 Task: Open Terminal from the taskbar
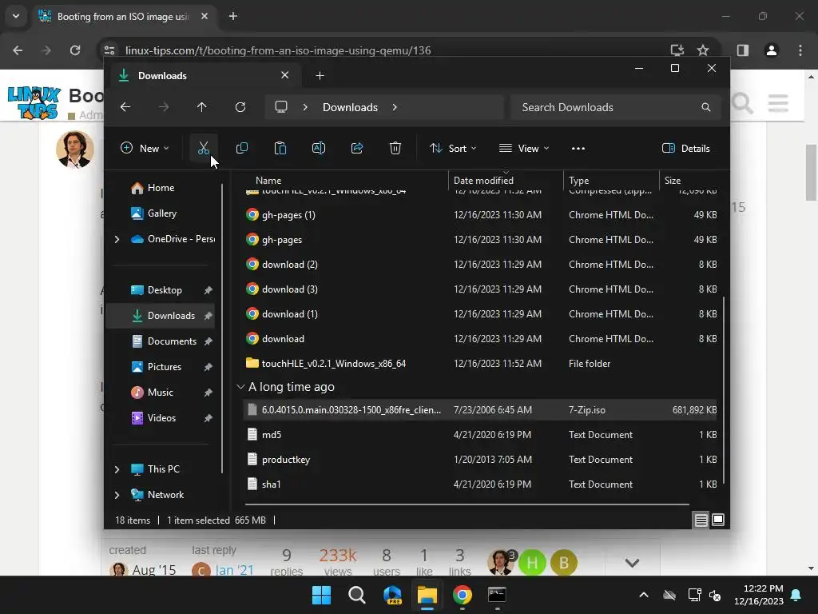(x=497, y=595)
